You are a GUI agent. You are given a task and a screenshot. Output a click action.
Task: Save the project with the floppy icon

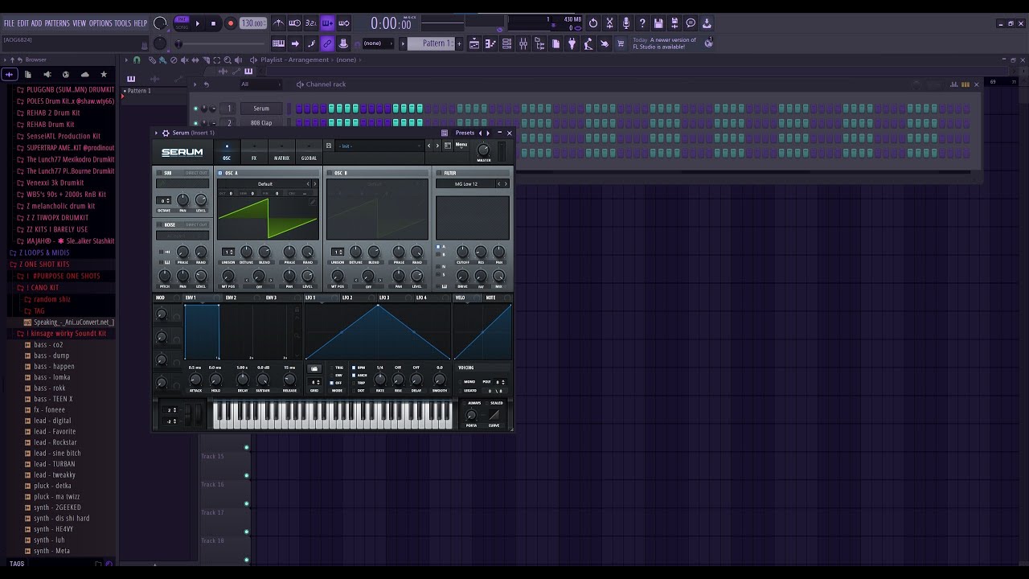click(658, 23)
